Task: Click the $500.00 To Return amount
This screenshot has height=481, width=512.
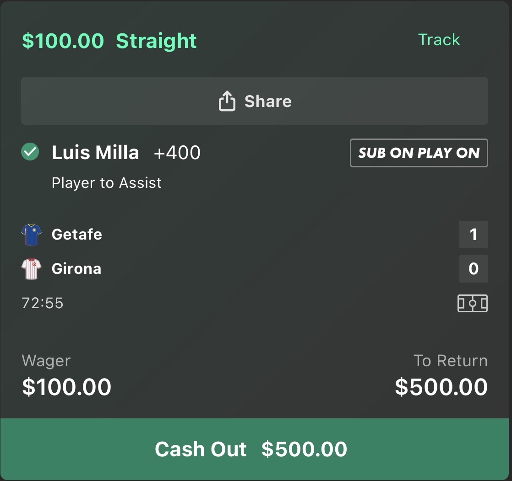Action: coord(441,387)
